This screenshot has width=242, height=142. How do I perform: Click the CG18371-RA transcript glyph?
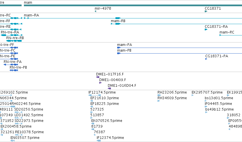[206, 29]
